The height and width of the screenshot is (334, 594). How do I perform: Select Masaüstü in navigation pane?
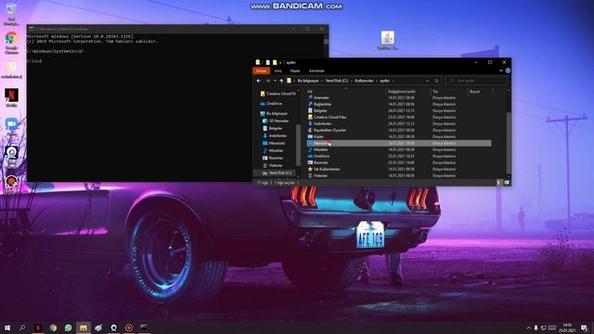[274, 143]
